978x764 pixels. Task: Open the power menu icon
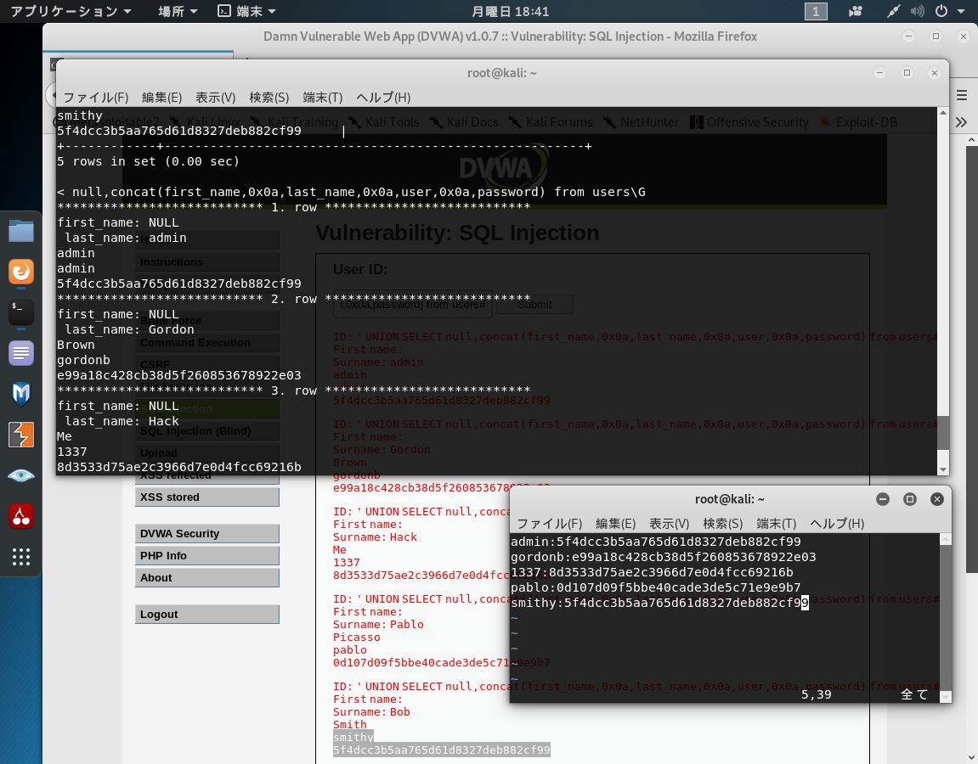pyautogui.click(x=941, y=11)
